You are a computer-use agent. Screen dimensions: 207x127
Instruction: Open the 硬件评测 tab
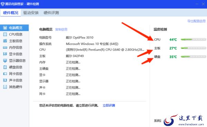click(51, 13)
